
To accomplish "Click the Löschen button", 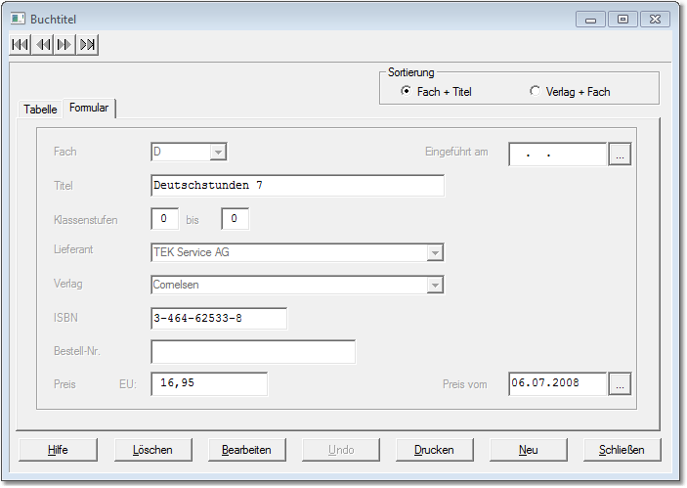I will pos(151,450).
